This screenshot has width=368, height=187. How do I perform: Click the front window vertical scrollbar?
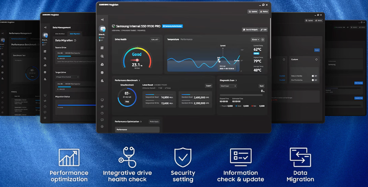click(x=270, y=37)
